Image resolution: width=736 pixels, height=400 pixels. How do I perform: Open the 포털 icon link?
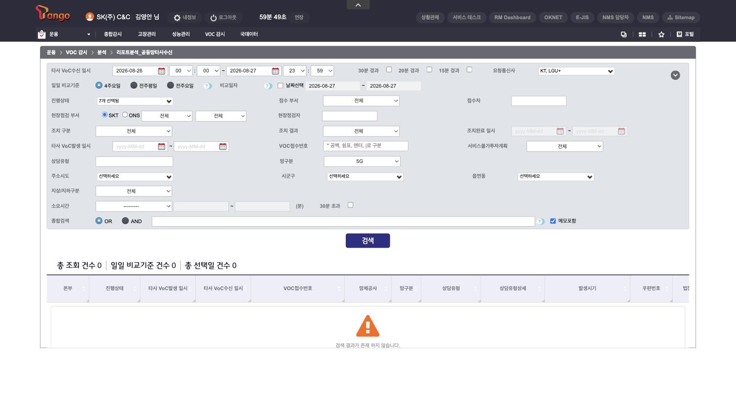pyautogui.click(x=685, y=34)
